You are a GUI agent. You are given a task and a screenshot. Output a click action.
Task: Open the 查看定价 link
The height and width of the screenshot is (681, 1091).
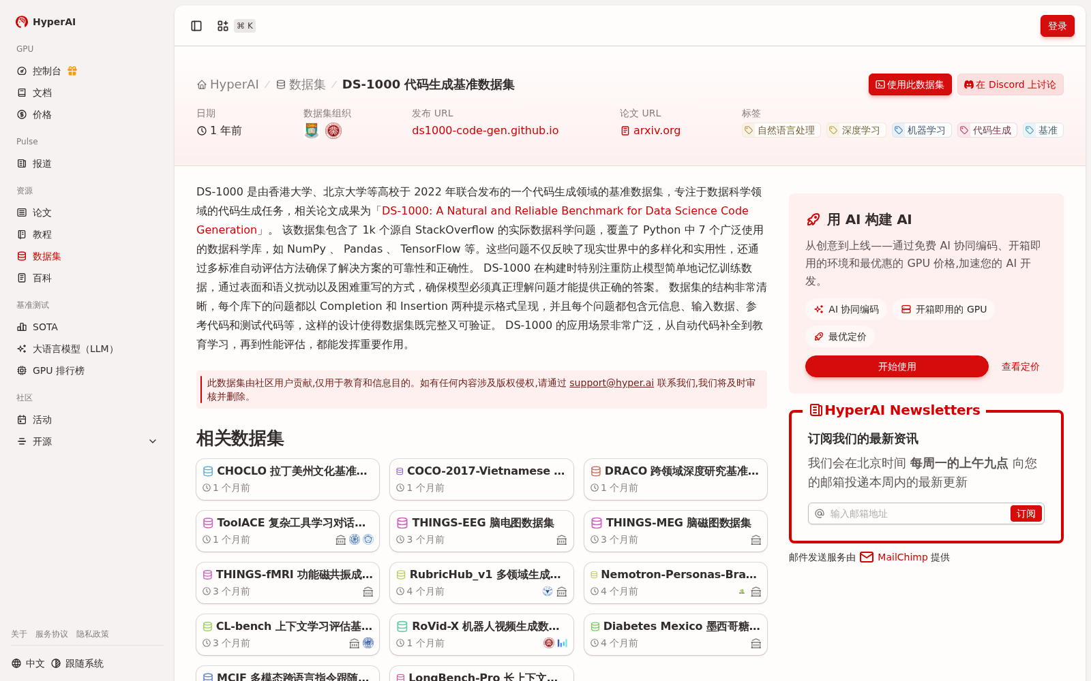point(1020,366)
